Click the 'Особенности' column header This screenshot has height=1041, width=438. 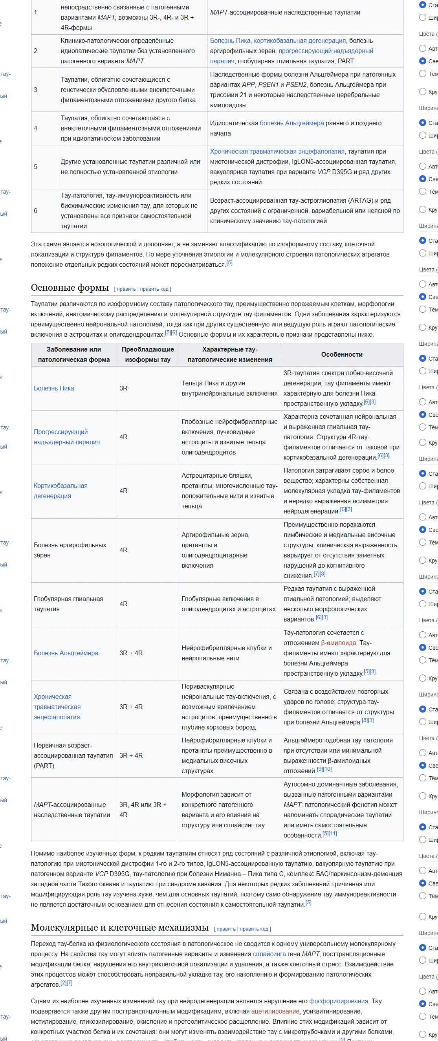[342, 355]
